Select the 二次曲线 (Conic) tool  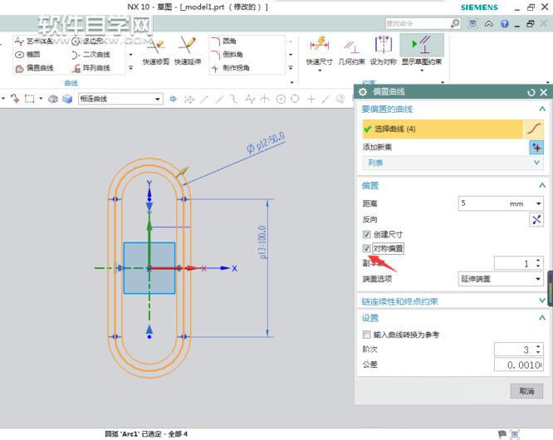91,55
